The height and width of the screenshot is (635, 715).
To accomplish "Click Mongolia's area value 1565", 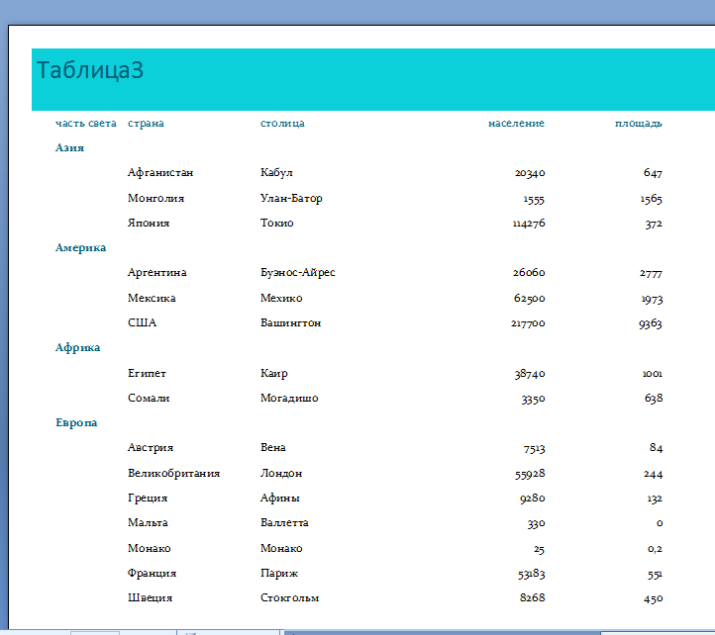I will point(652,199).
